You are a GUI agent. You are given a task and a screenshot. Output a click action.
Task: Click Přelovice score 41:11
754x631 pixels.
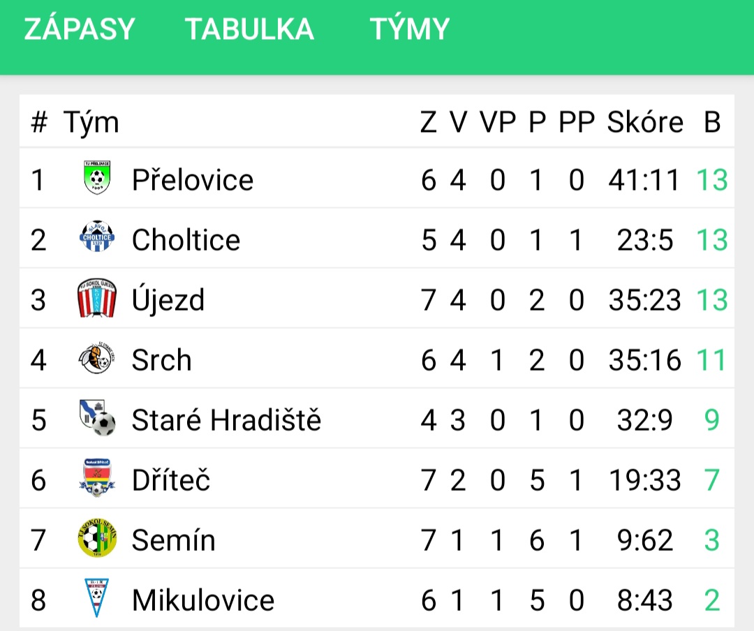[x=644, y=180]
